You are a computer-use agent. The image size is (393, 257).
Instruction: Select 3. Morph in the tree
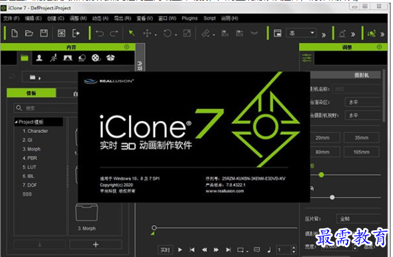32,149
